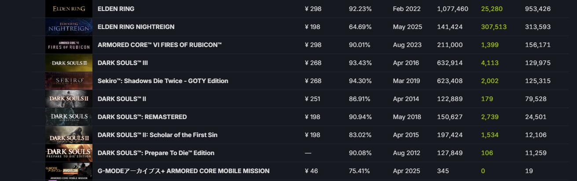Open the Prepare To Die Edition thumbnail

[69, 153]
